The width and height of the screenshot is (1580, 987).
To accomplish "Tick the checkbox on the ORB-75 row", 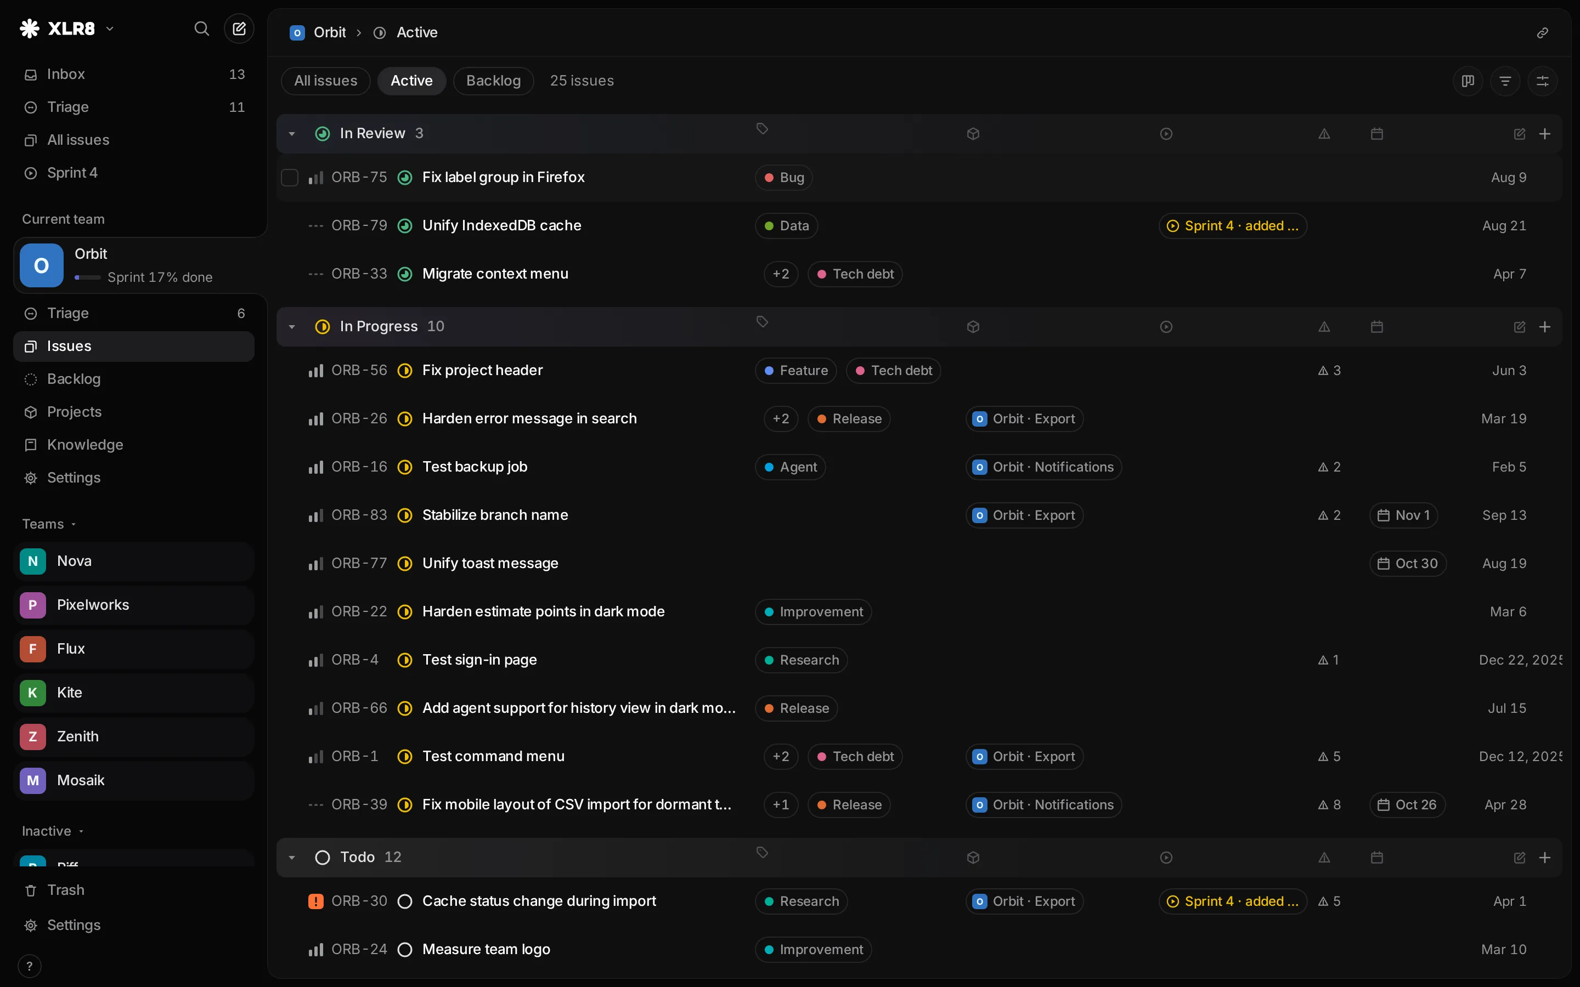I will point(289,178).
